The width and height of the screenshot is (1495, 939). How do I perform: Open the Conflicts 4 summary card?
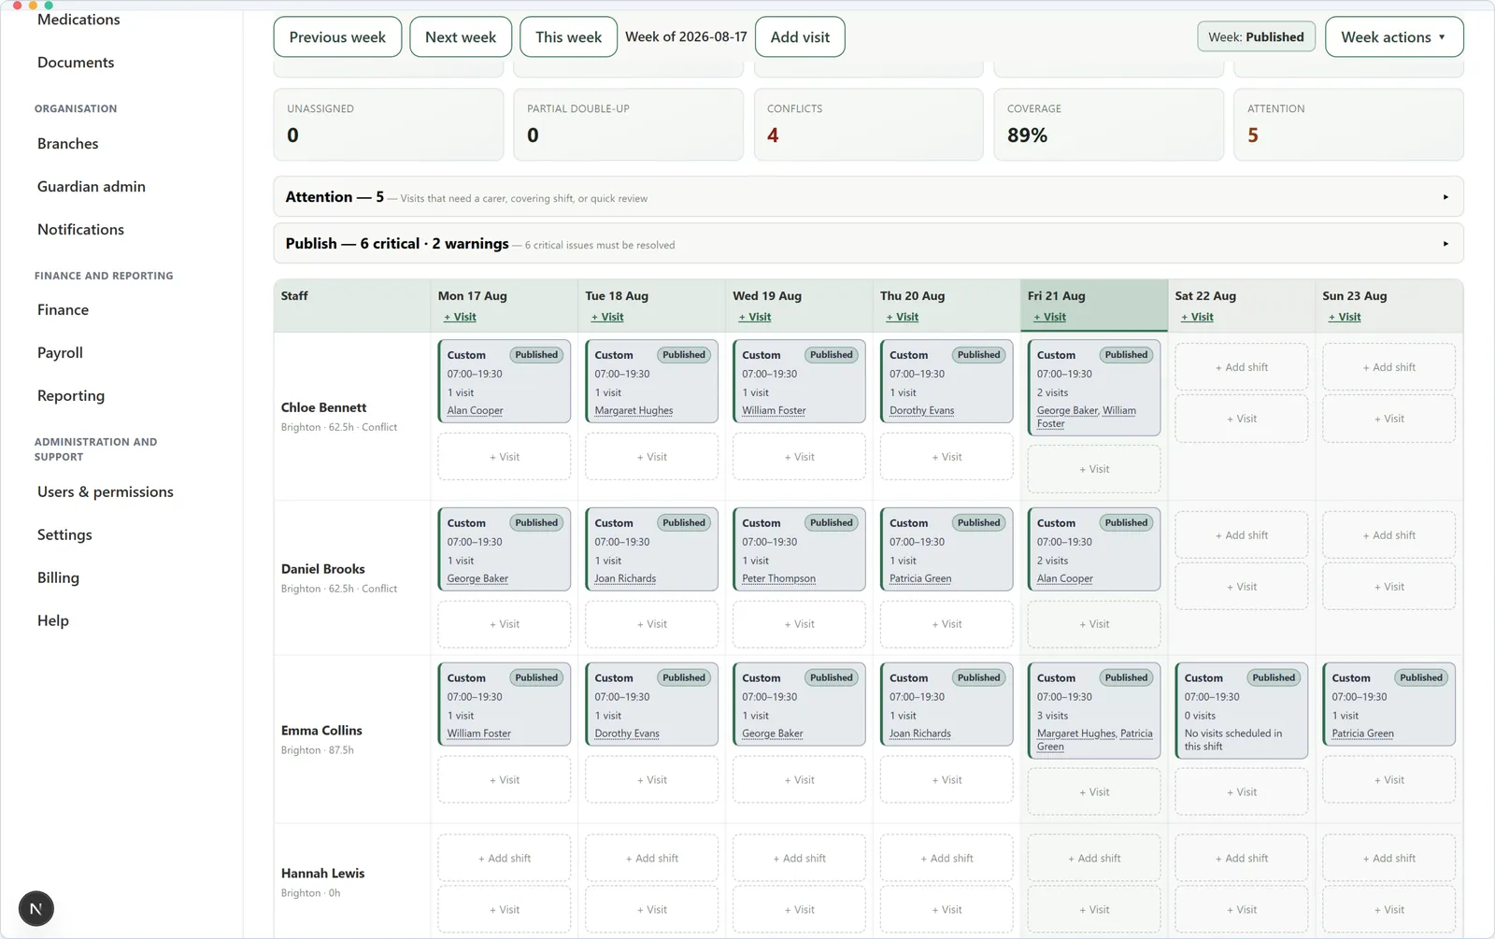(x=868, y=124)
